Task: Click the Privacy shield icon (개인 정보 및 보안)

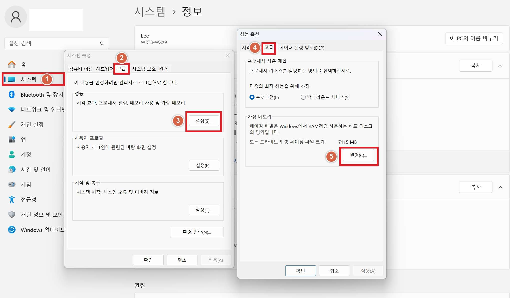Action: (12, 215)
